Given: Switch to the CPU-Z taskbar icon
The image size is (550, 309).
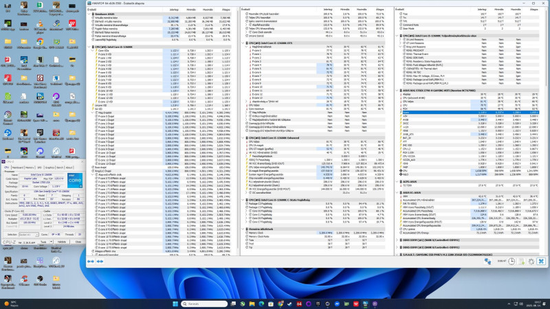Looking at the screenshot, I should pyautogui.click(x=375, y=304).
